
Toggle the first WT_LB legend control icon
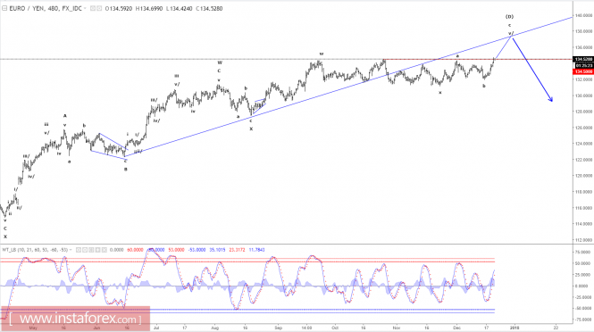pyautogui.click(x=79, y=250)
